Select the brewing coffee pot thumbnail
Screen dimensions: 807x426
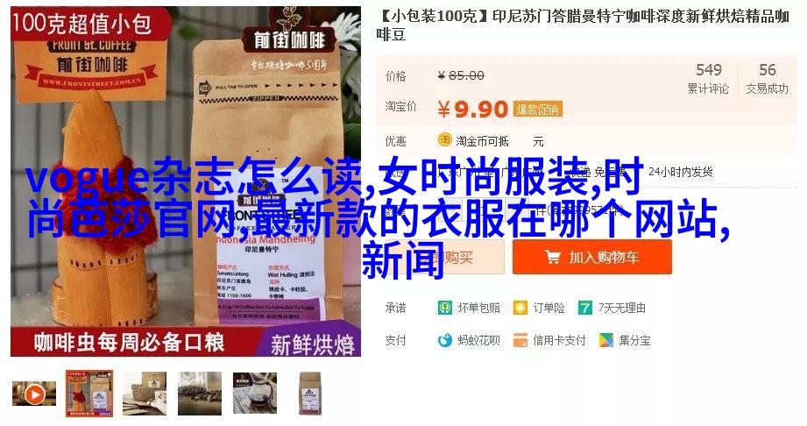255,394
